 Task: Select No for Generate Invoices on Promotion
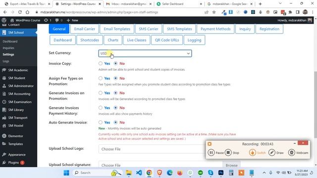point(115,93)
